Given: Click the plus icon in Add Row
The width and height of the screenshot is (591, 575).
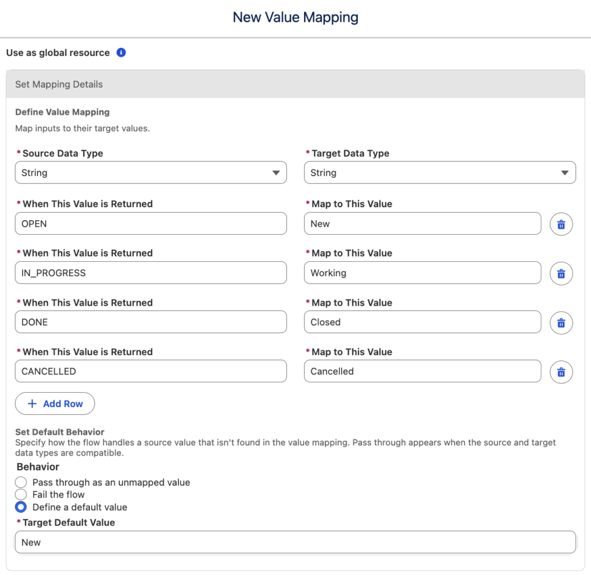Looking at the screenshot, I should click(33, 404).
